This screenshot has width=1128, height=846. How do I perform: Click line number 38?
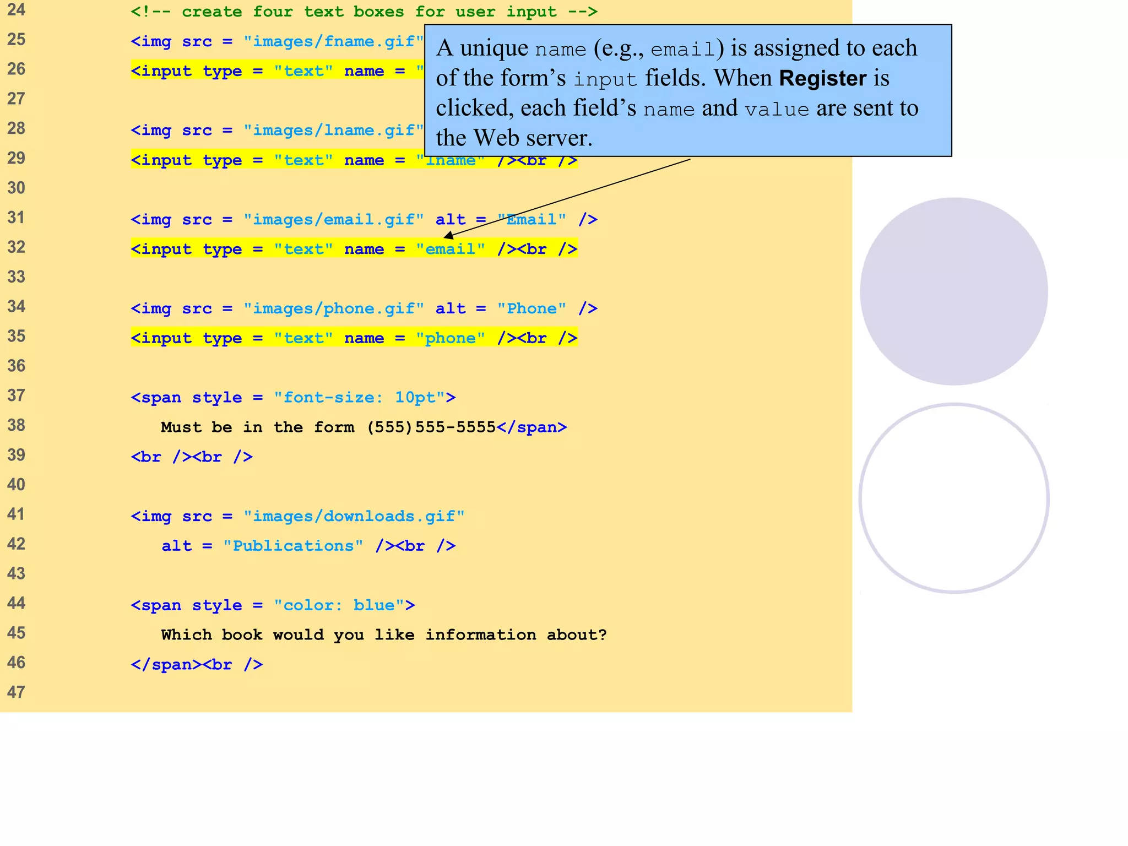click(17, 425)
